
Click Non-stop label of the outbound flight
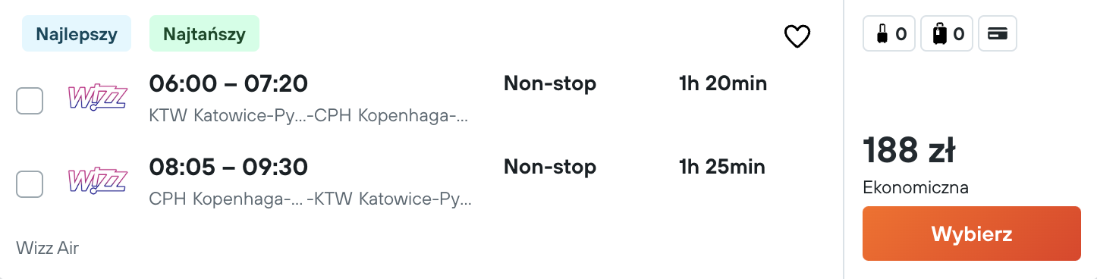[550, 83]
